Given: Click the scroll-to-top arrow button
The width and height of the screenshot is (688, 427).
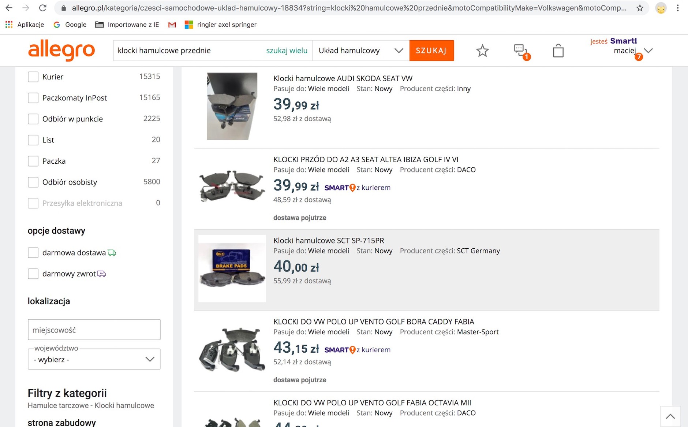Looking at the screenshot, I should pos(670,416).
